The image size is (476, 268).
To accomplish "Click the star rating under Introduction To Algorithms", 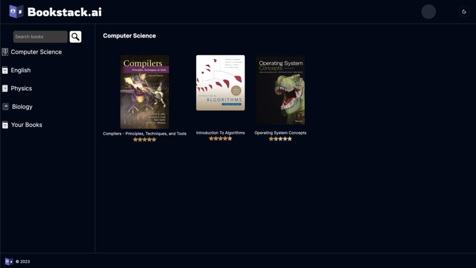I will pyautogui.click(x=220, y=139).
